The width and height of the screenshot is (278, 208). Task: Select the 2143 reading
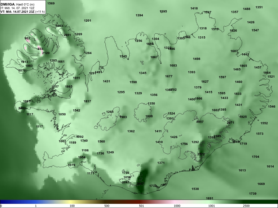click(217, 136)
